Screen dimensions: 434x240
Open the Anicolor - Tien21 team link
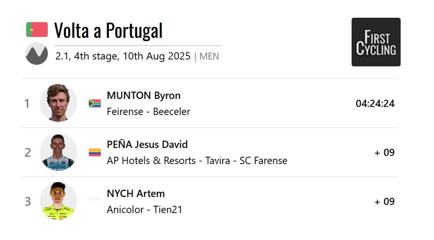(x=145, y=210)
